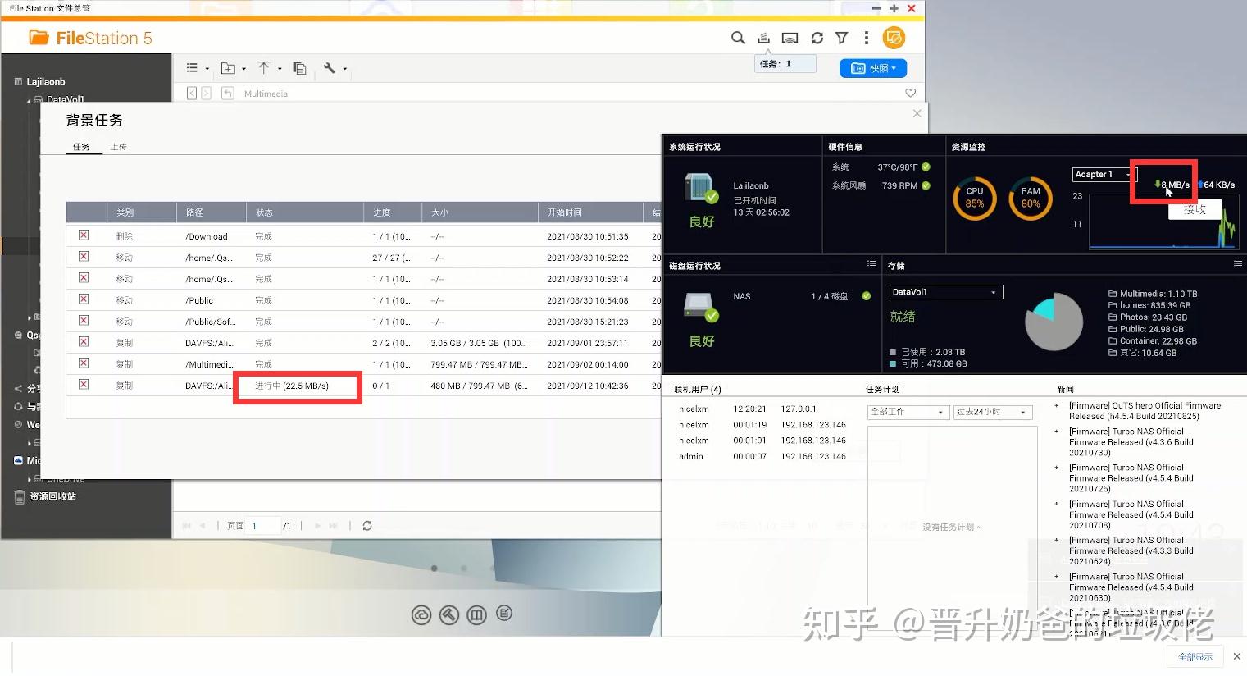Click the NAS disk health icon

701,306
